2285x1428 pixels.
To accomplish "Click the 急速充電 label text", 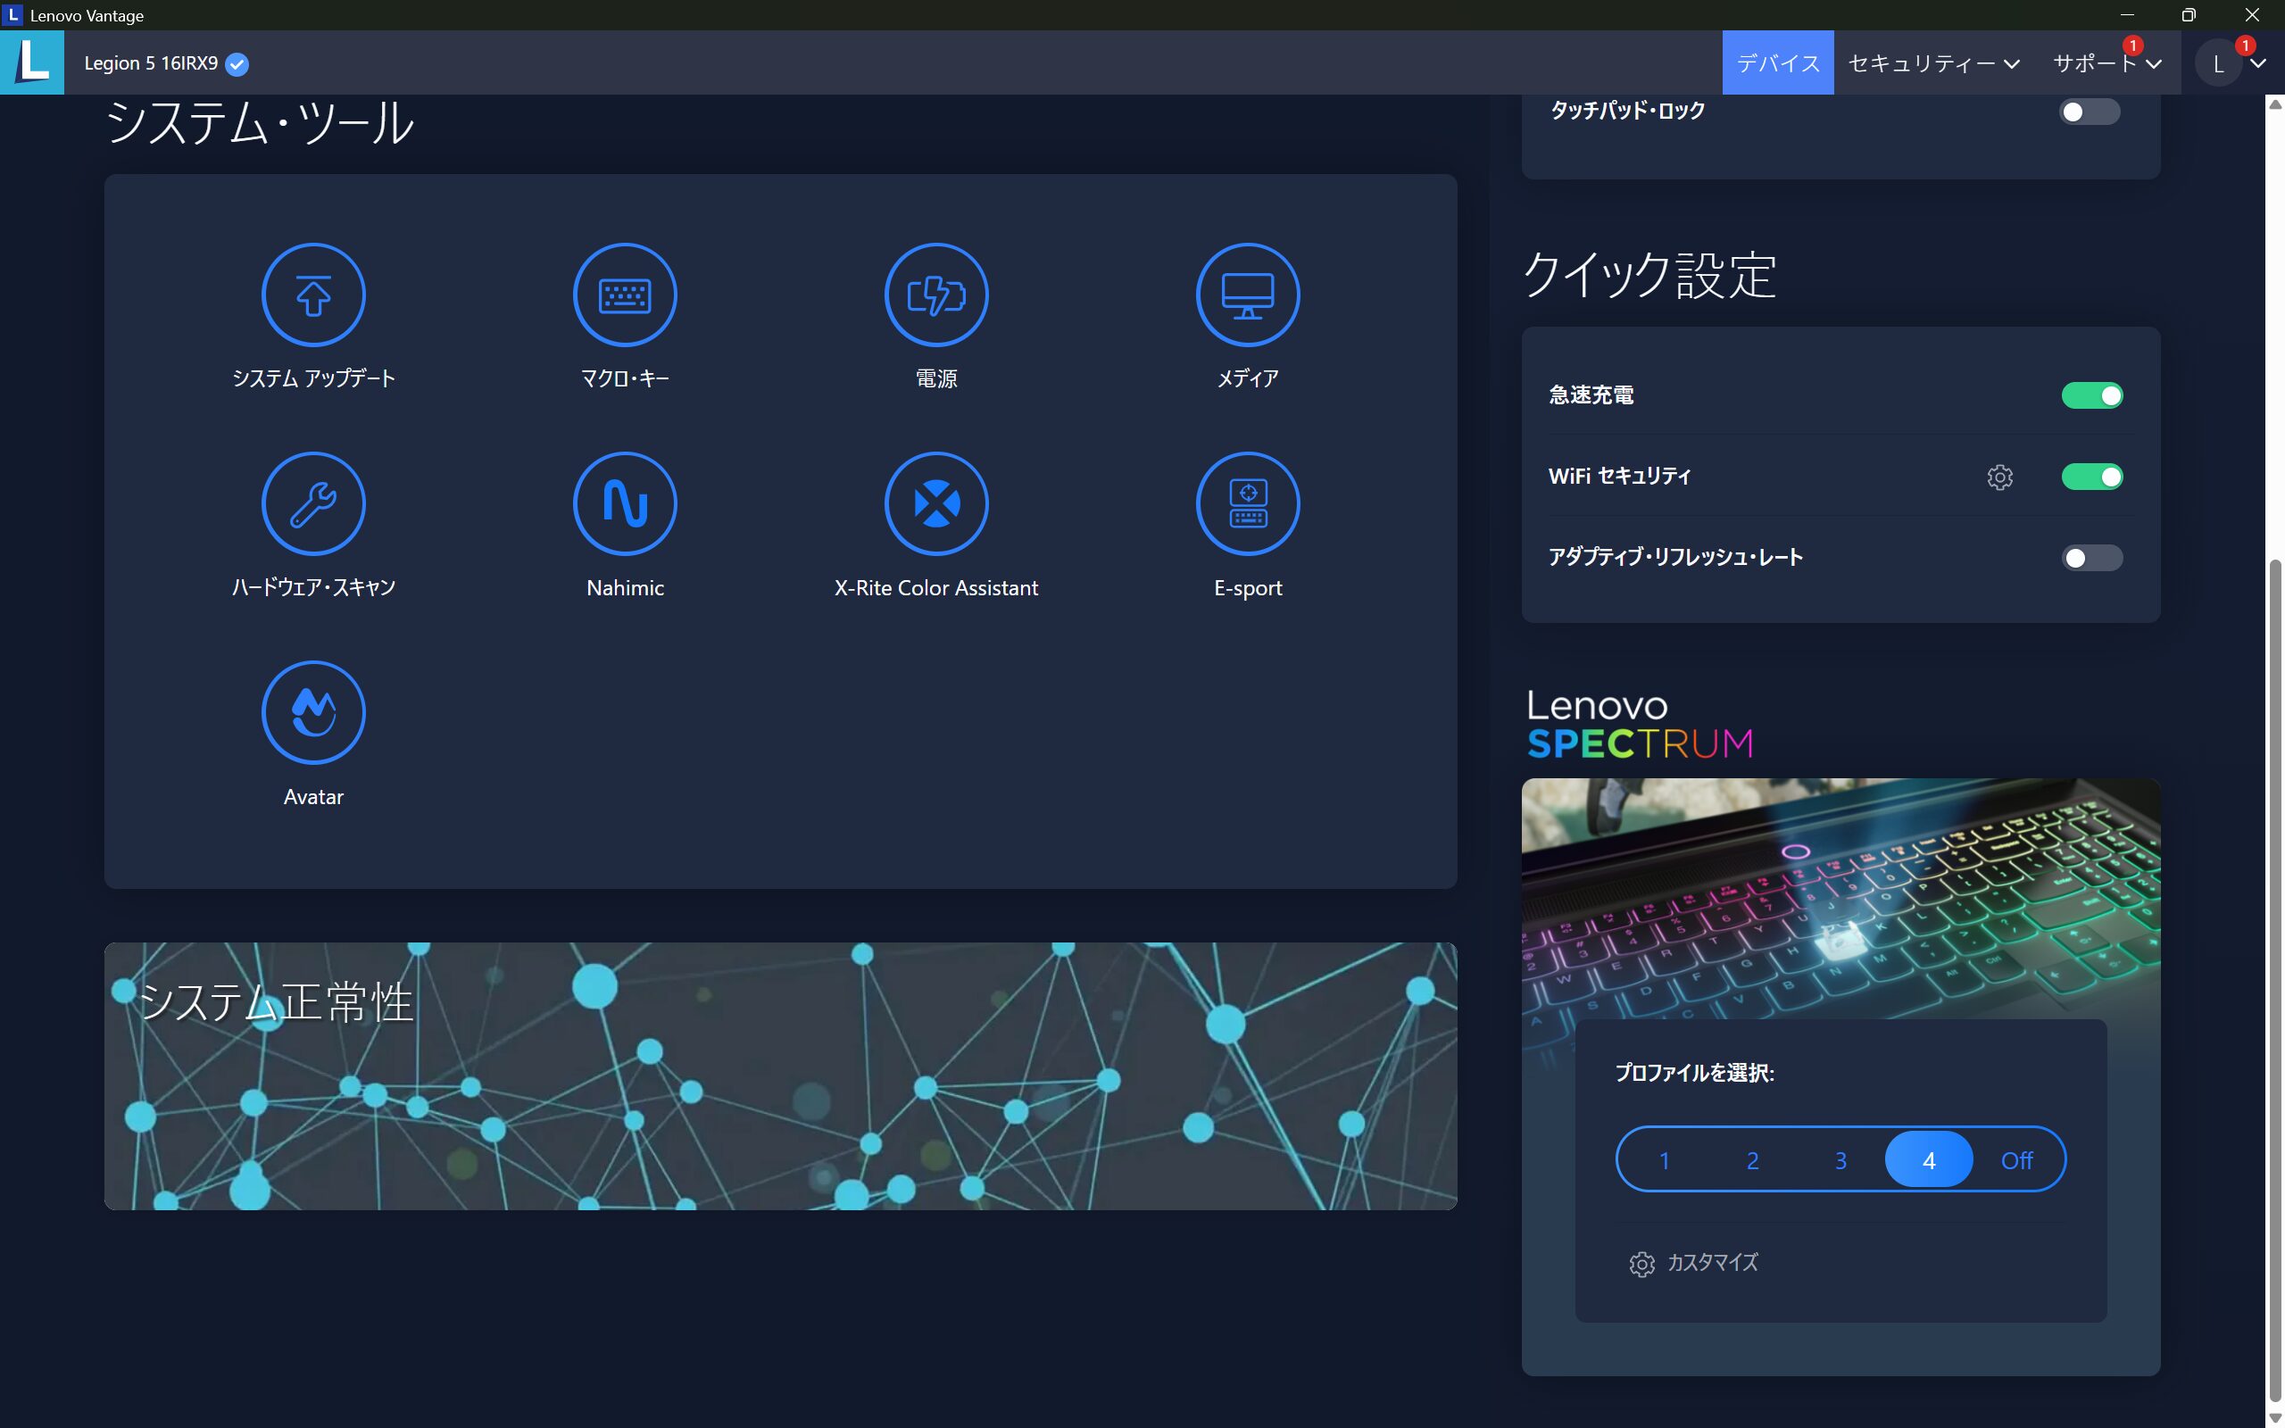I will [1591, 394].
